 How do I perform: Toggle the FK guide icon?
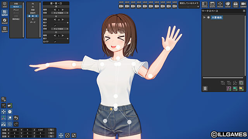click(3, 124)
